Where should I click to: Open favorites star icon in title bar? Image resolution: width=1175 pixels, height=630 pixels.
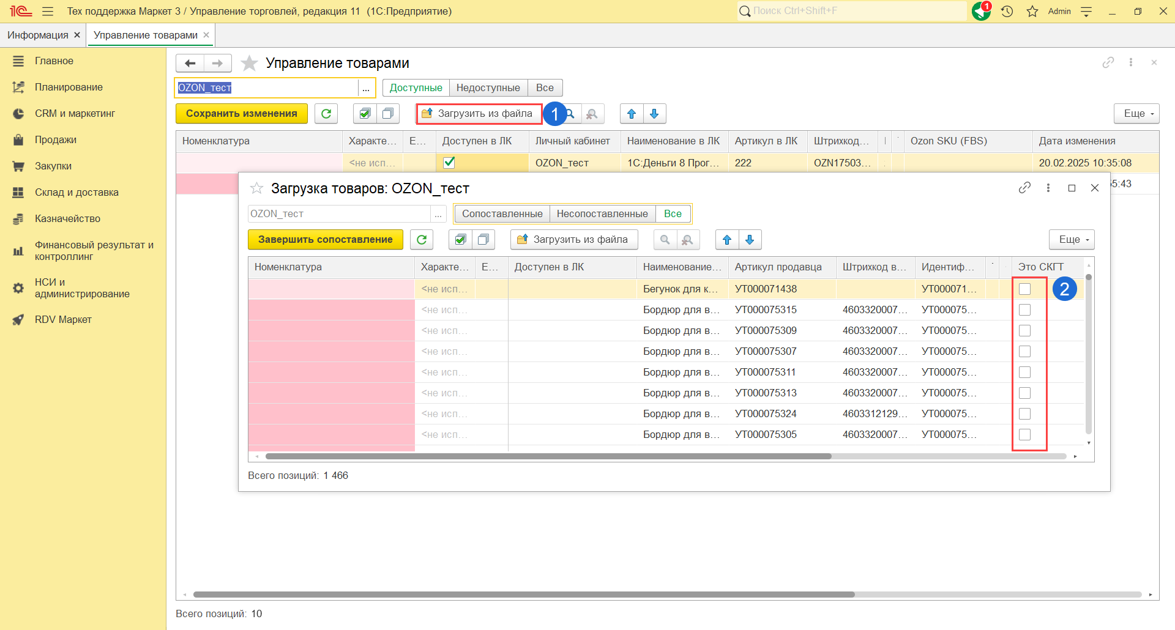click(x=1032, y=11)
